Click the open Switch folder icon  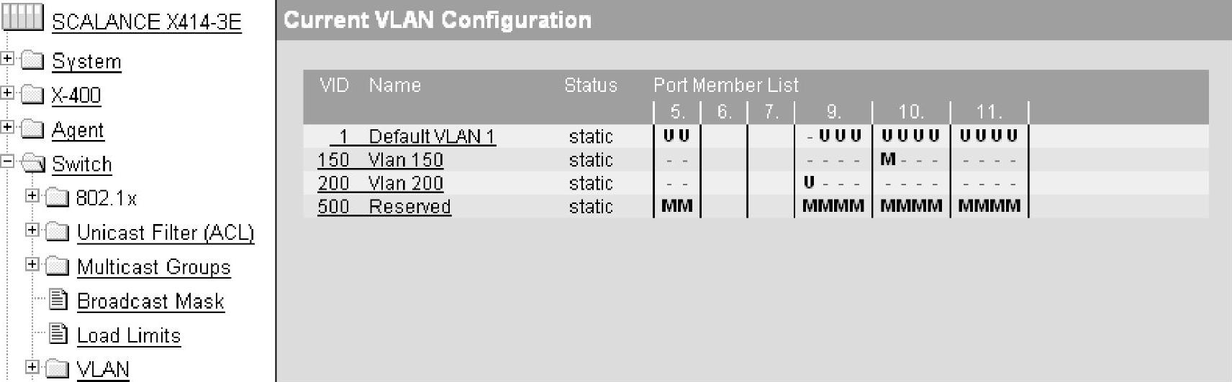click(x=33, y=163)
